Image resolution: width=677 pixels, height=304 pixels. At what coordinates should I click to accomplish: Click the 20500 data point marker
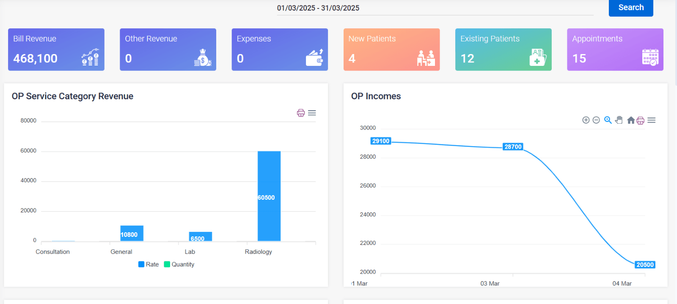click(x=644, y=265)
